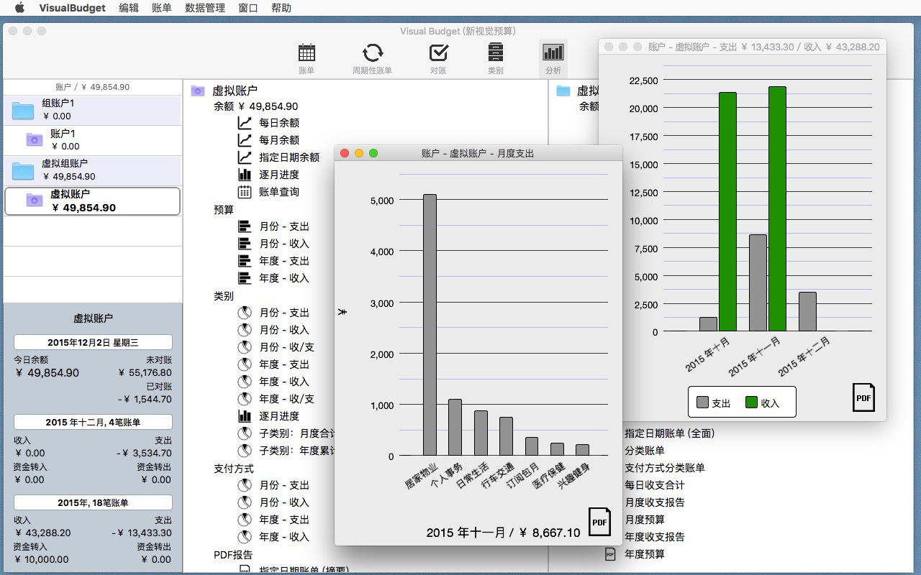This screenshot has height=575, width=921.
Task: Open category 月份 - 支出 pie icon
Action: (x=245, y=313)
